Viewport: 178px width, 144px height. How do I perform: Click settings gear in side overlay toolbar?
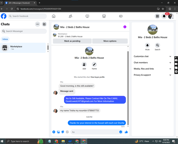[176, 71]
